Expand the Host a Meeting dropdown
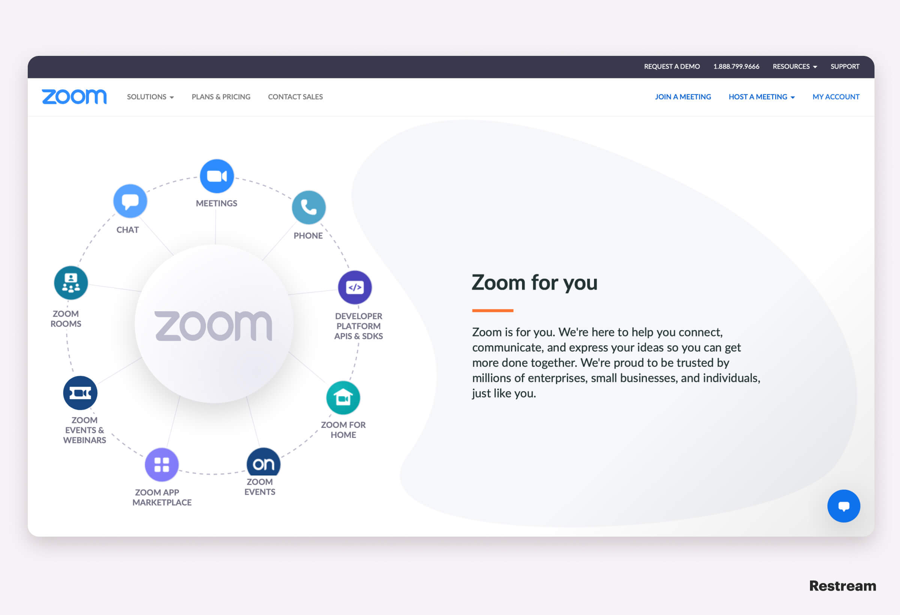This screenshot has width=900, height=615. 761,96
